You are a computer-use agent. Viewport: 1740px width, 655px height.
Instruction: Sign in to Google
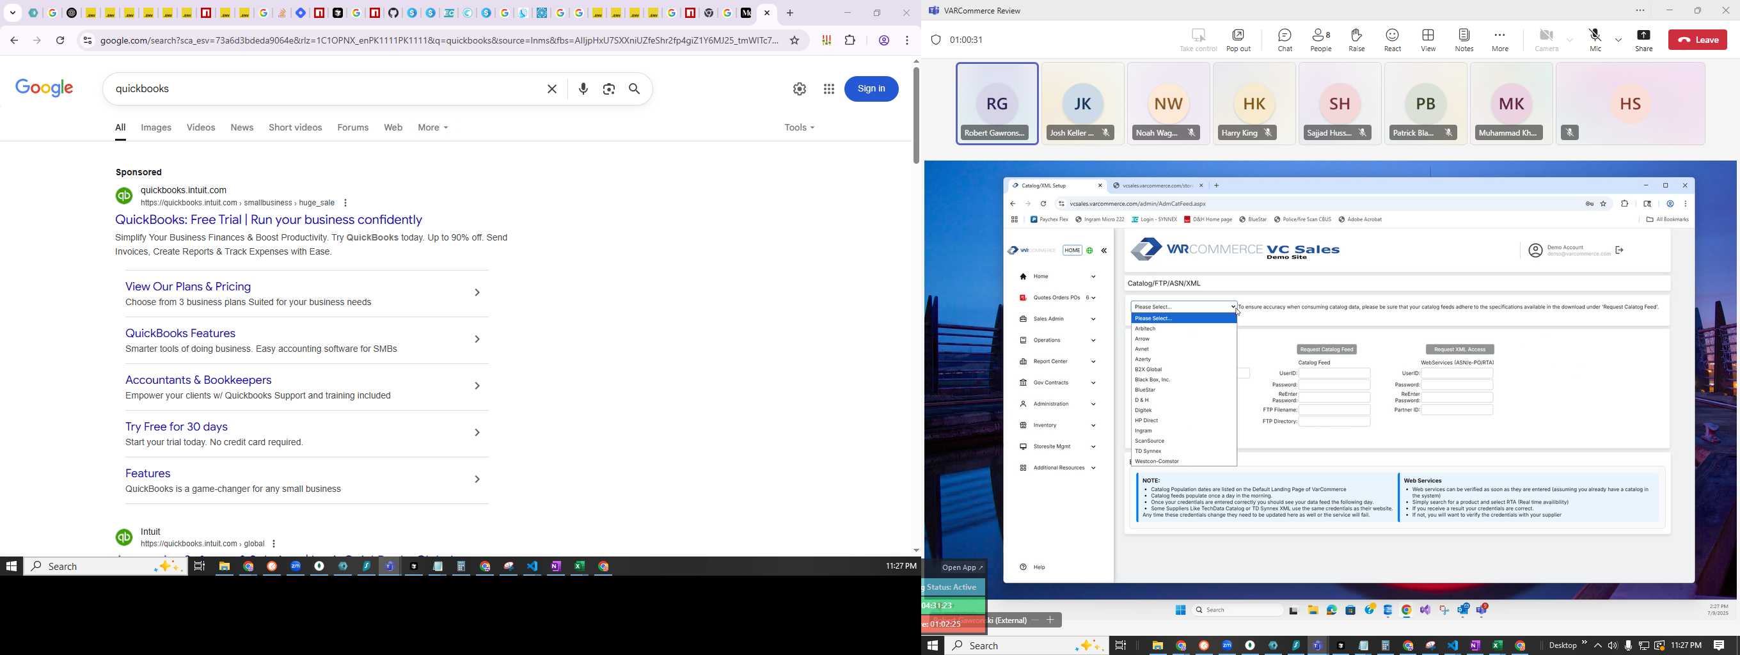tap(871, 88)
